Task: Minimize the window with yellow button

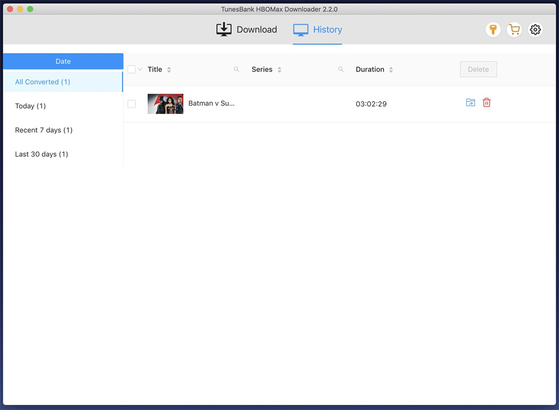Action: [20, 9]
